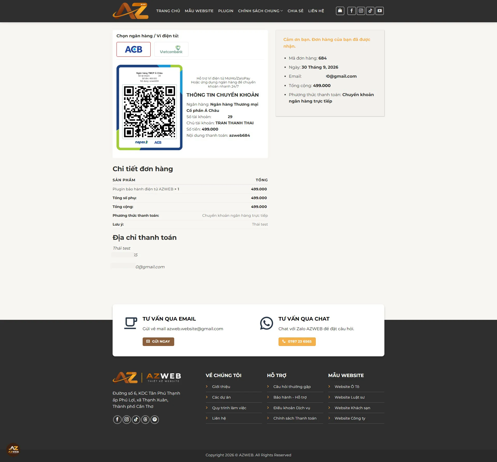Select the ACB bank option

coord(134,49)
